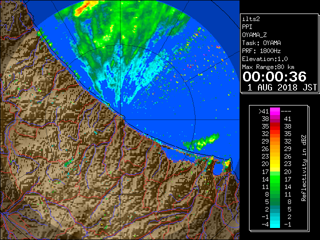Click the red legend swatch beside 35

[x=275, y=126]
